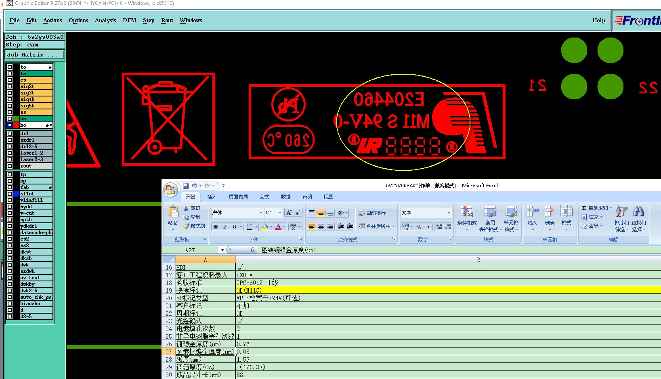Toggle the checkbox for layer v-cut
The width and height of the screenshot is (661, 379).
[x=10, y=213]
